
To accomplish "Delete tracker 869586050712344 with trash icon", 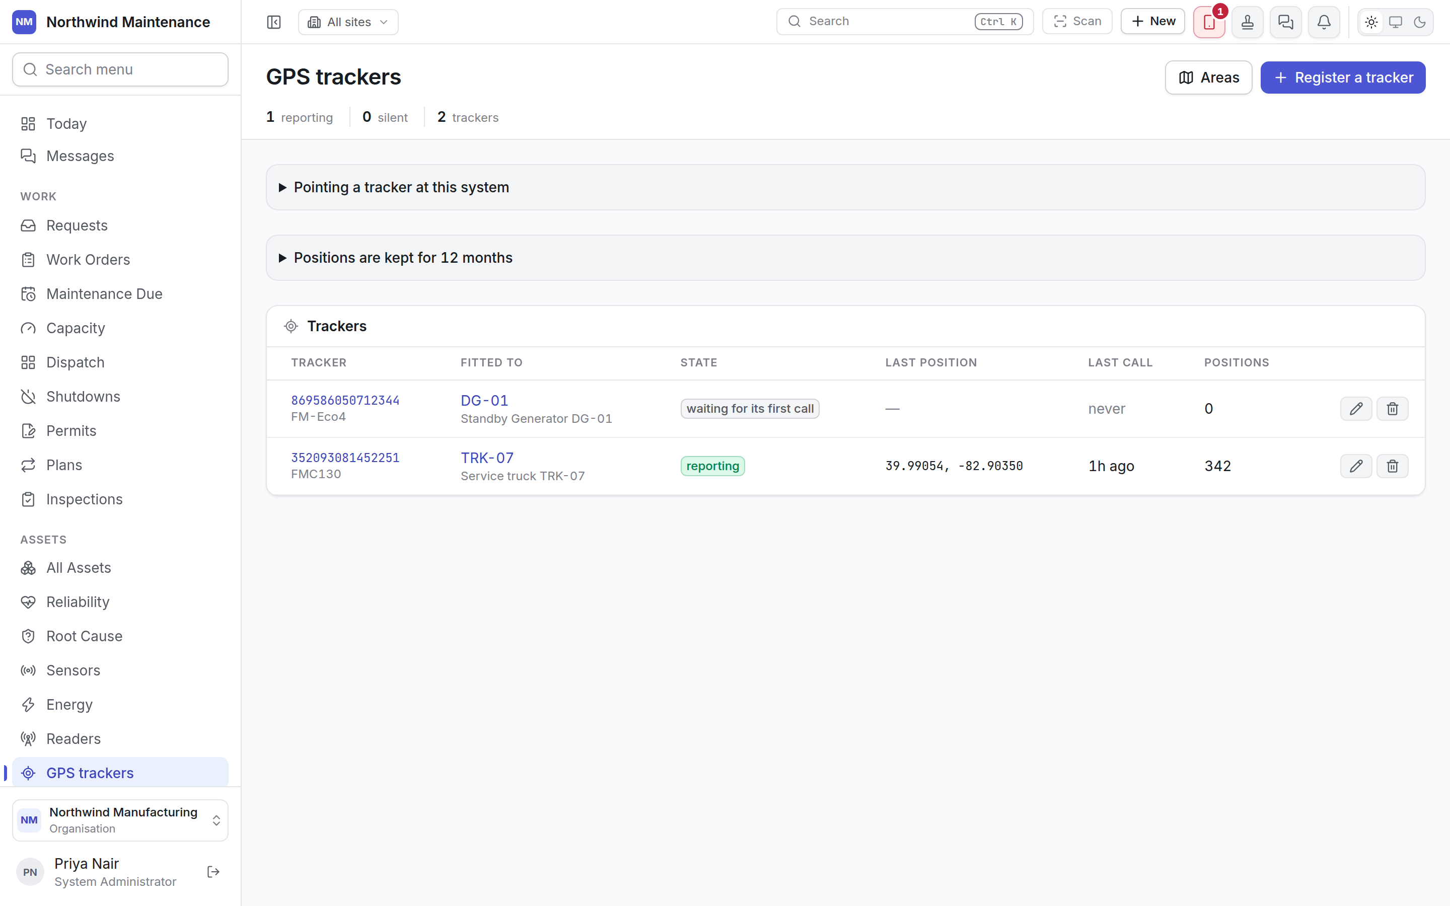I will click(1393, 409).
